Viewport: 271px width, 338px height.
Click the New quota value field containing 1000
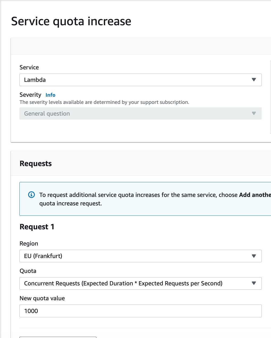pyautogui.click(x=141, y=311)
